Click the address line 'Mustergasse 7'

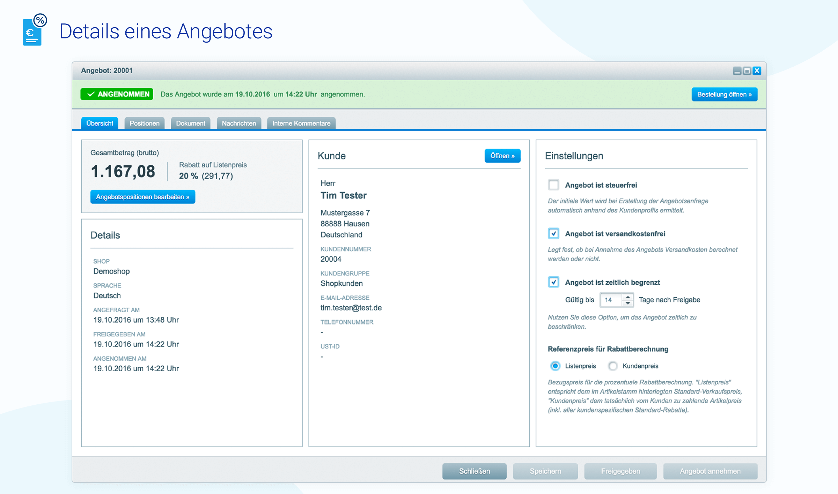pos(345,213)
